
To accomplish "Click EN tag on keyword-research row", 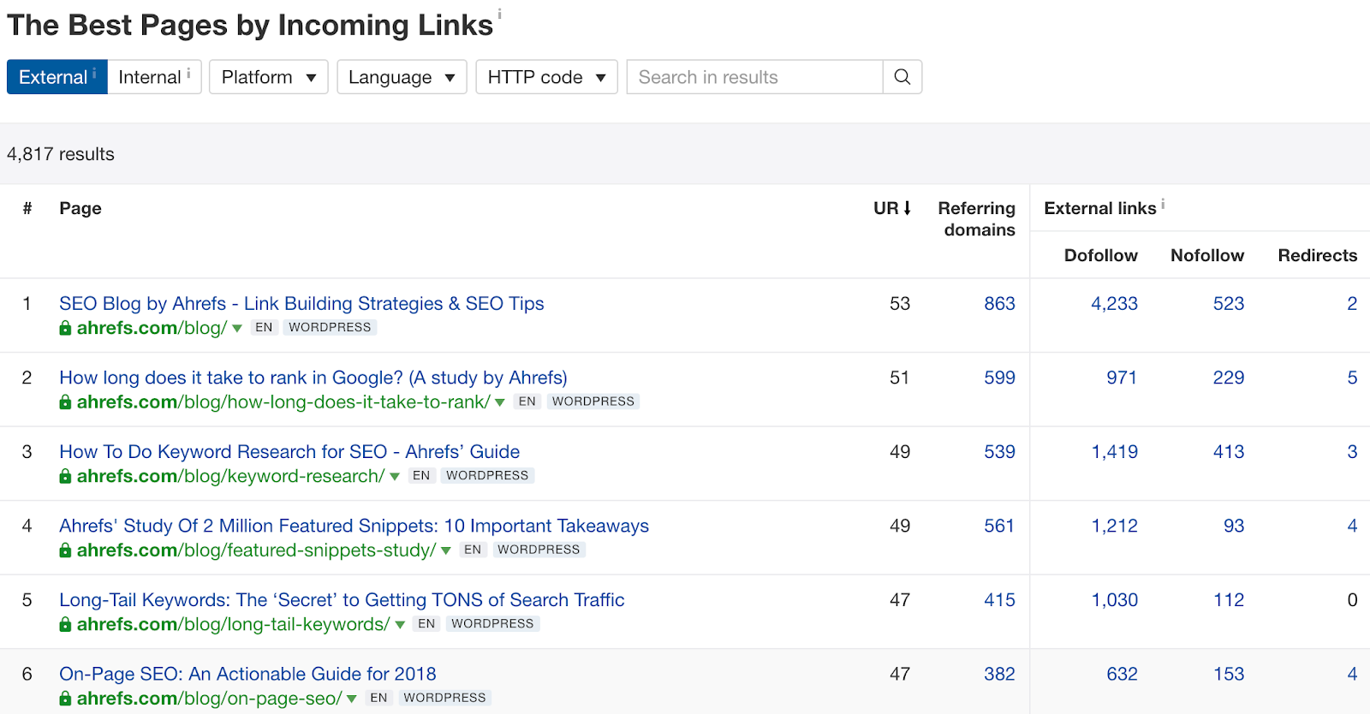I will [421, 476].
